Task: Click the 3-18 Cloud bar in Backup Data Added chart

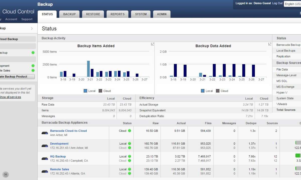Action: (175, 70)
